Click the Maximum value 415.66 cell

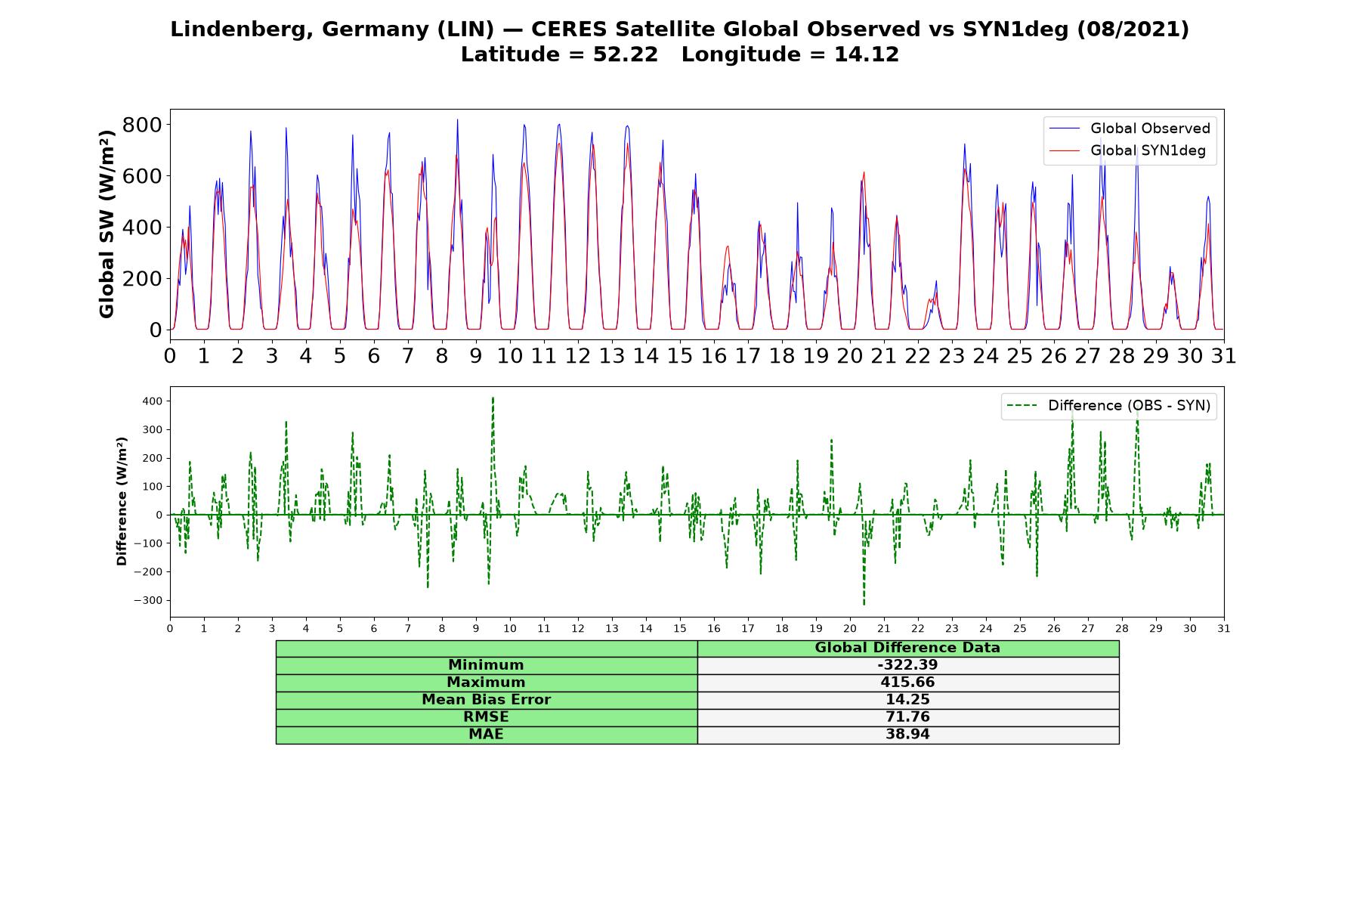pos(907,683)
